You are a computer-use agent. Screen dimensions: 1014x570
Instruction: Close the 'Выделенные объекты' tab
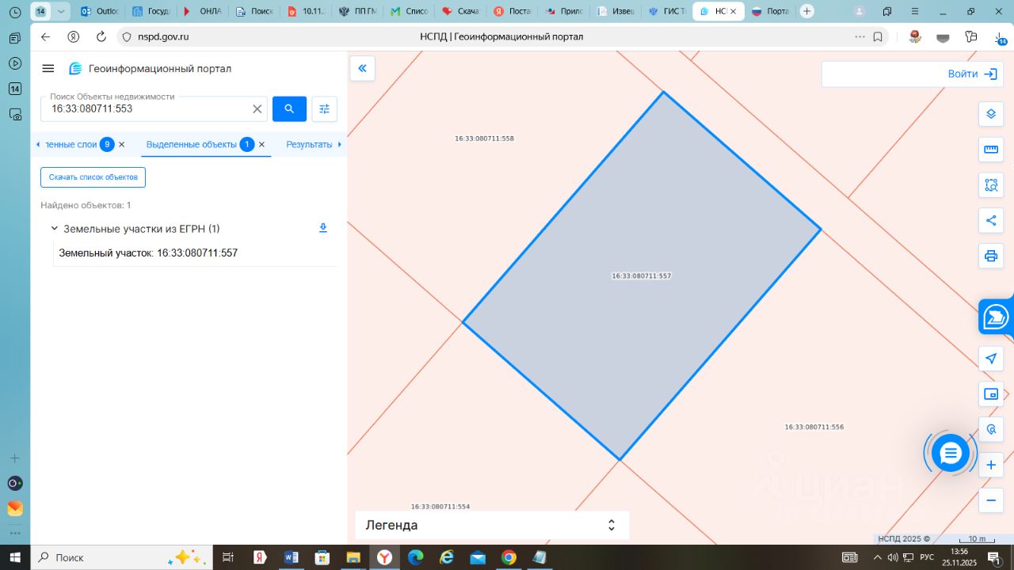(261, 145)
